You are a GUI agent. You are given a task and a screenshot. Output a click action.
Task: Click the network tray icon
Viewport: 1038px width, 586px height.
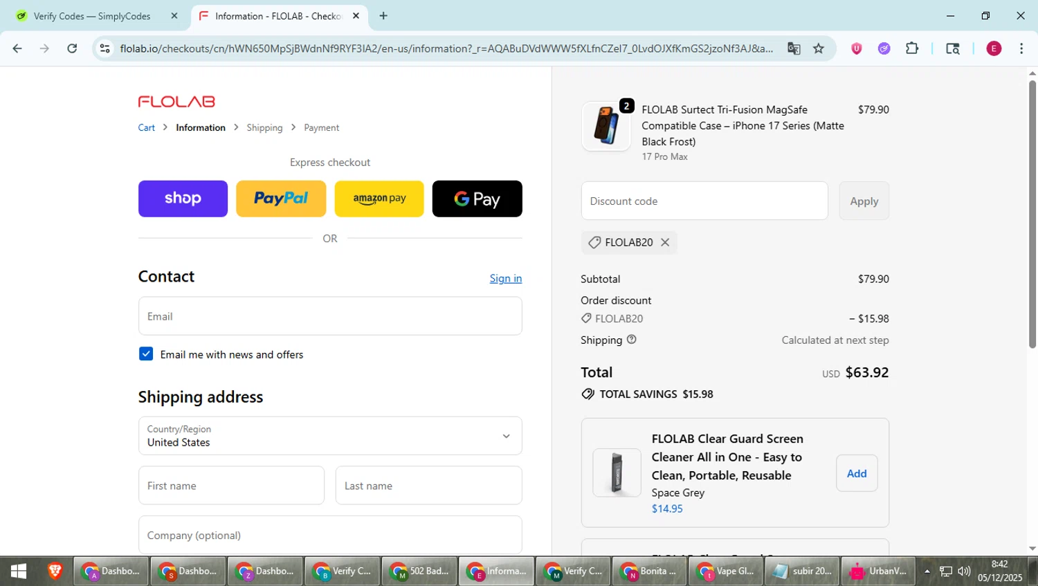pyautogui.click(x=946, y=571)
